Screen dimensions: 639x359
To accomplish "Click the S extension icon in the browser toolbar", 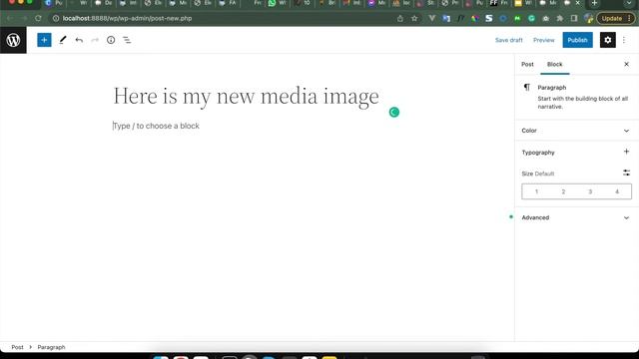I will tap(489, 18).
